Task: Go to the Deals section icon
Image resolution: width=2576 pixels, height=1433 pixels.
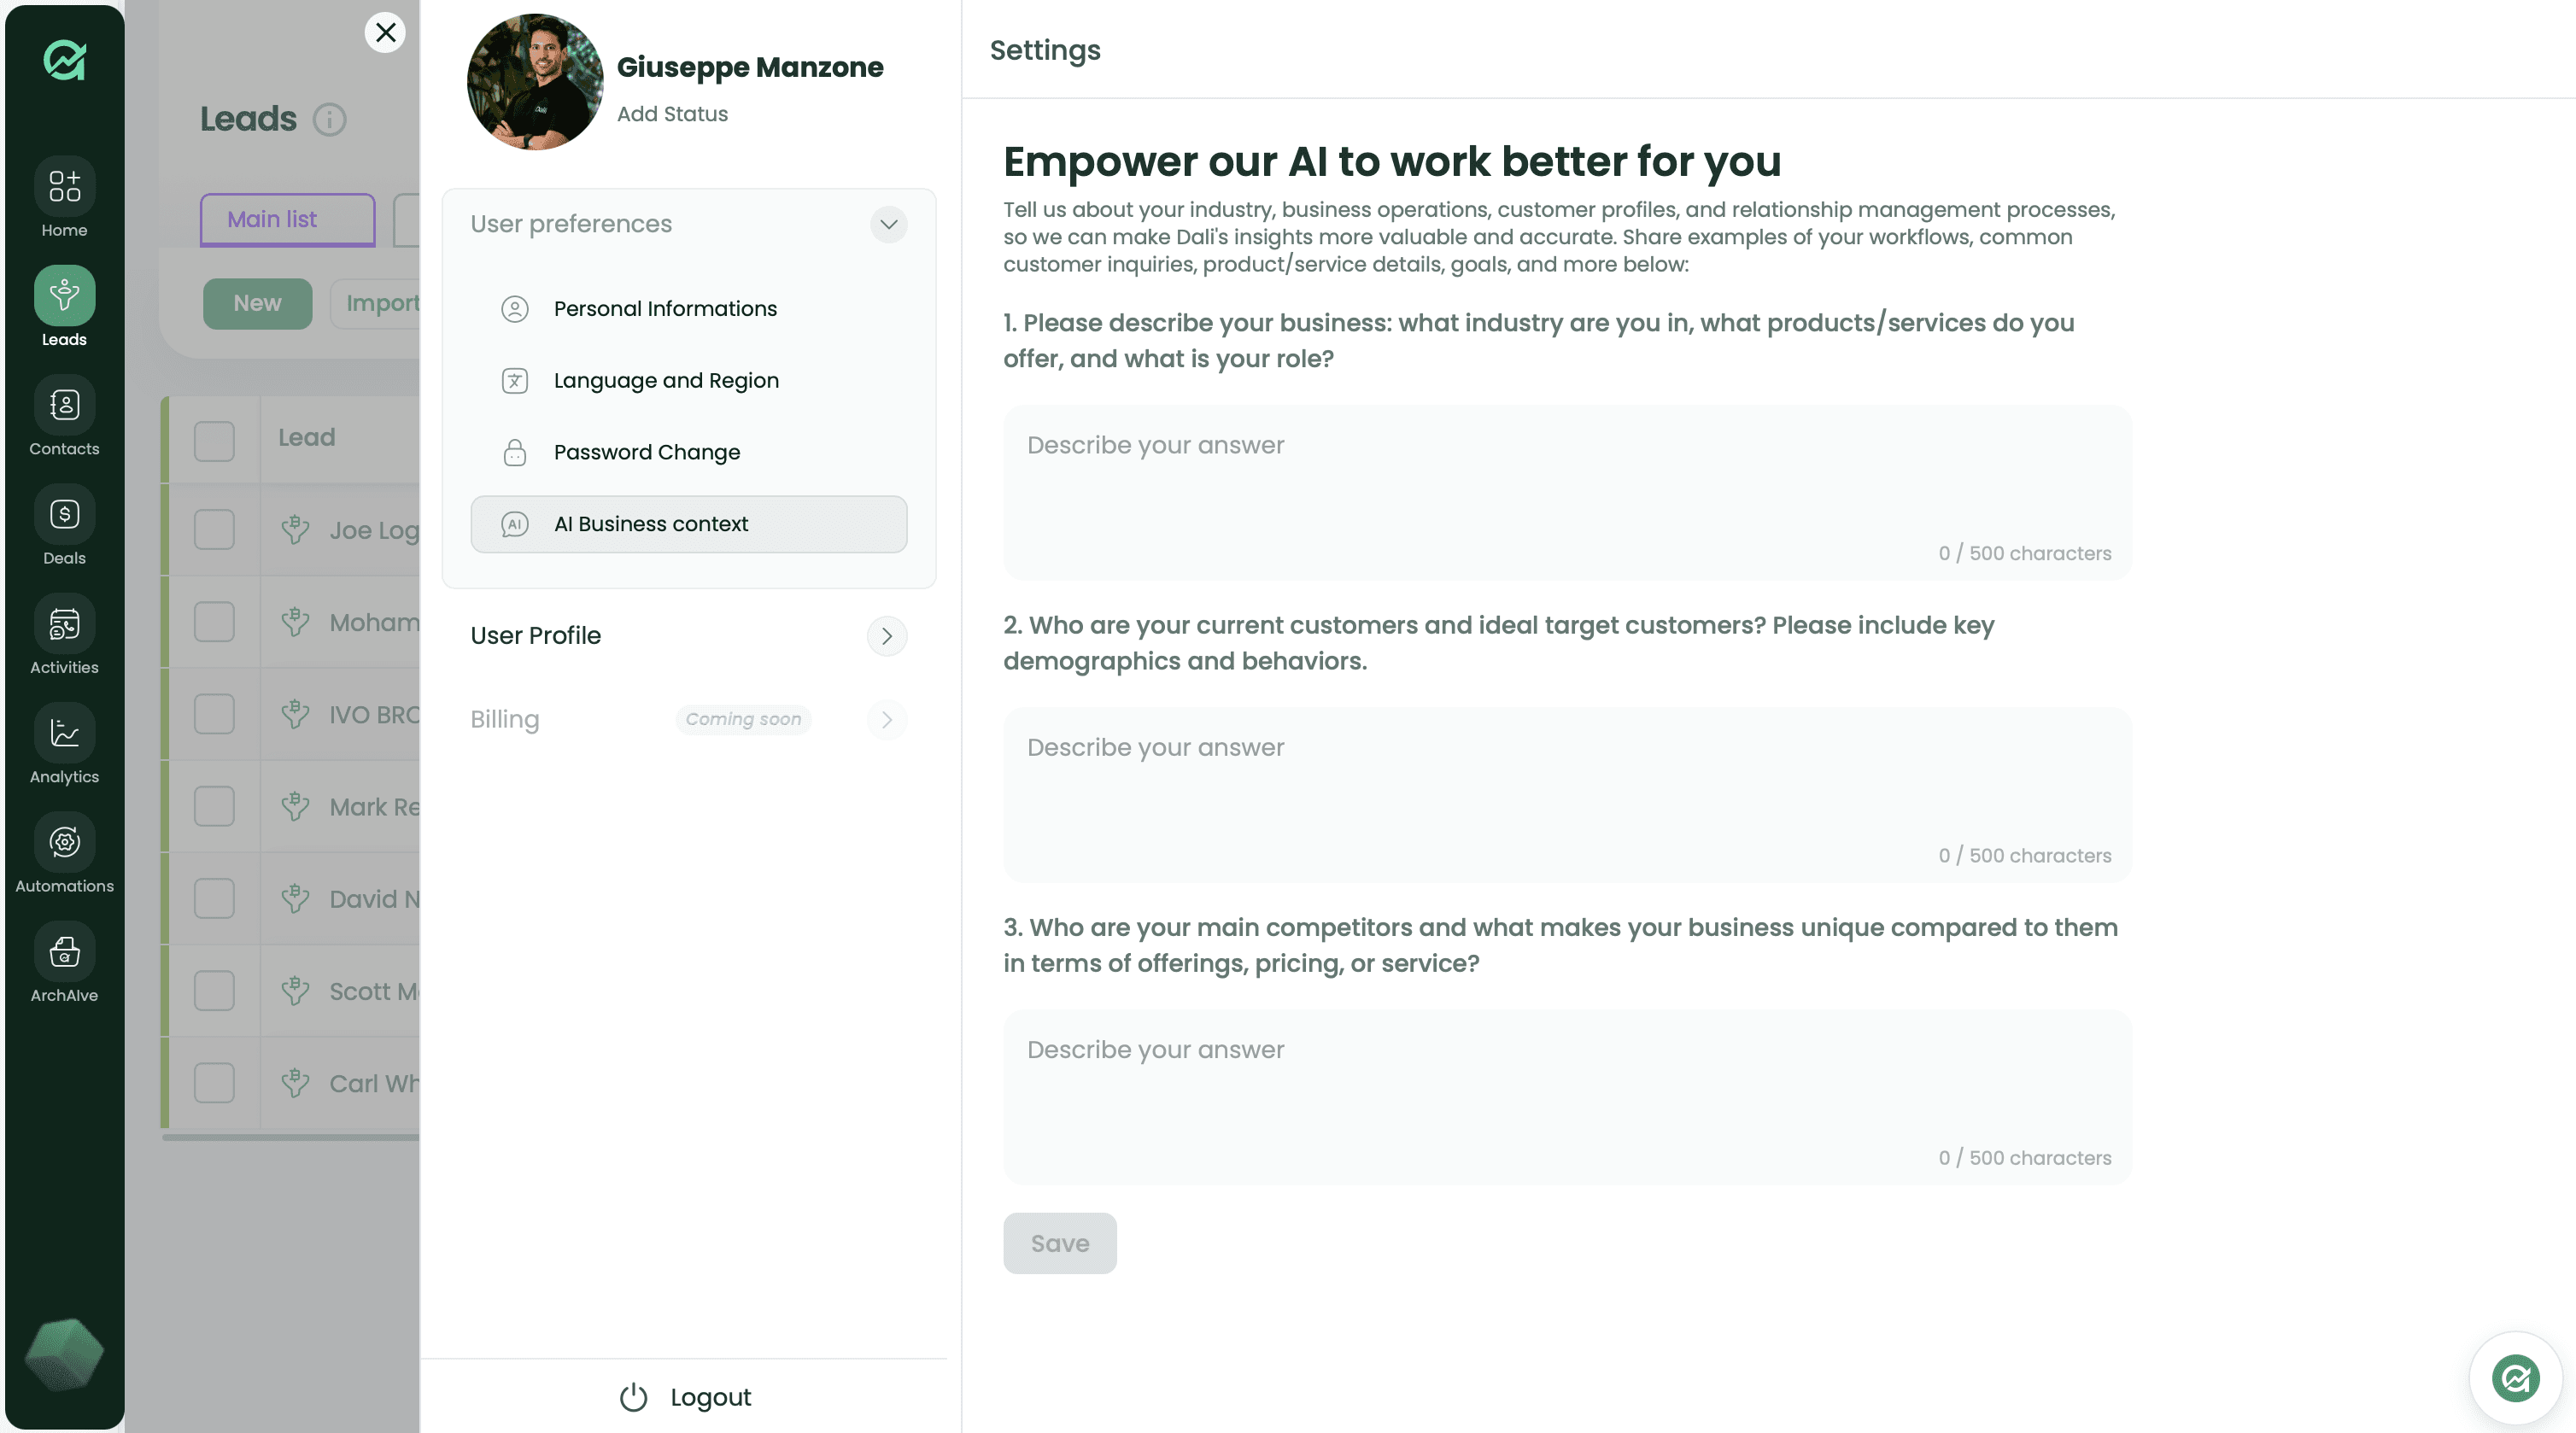Action: pos(64,514)
